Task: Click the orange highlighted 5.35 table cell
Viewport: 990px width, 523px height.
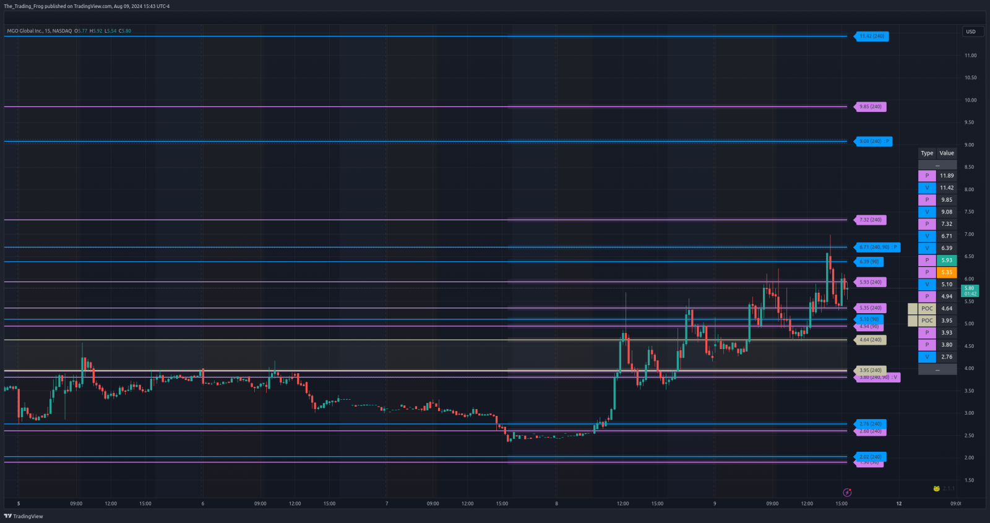Action: (x=947, y=272)
